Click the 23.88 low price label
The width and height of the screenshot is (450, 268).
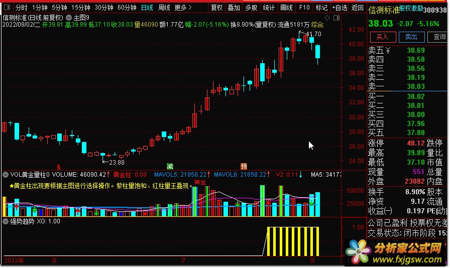(117, 163)
